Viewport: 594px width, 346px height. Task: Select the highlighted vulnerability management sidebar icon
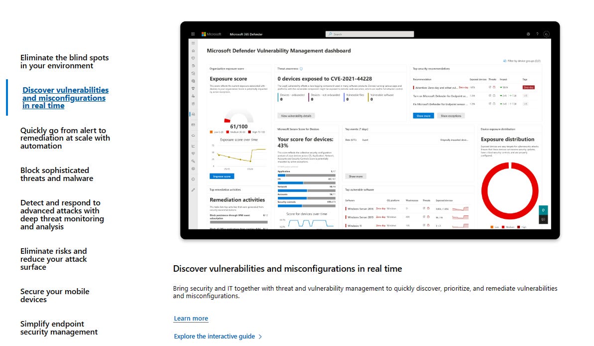click(193, 114)
